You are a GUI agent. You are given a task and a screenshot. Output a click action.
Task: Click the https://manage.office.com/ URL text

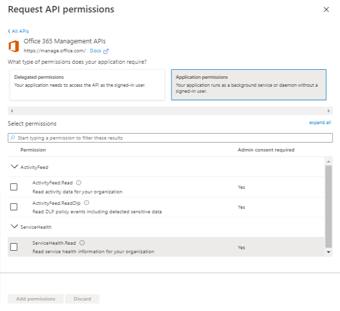coord(55,51)
